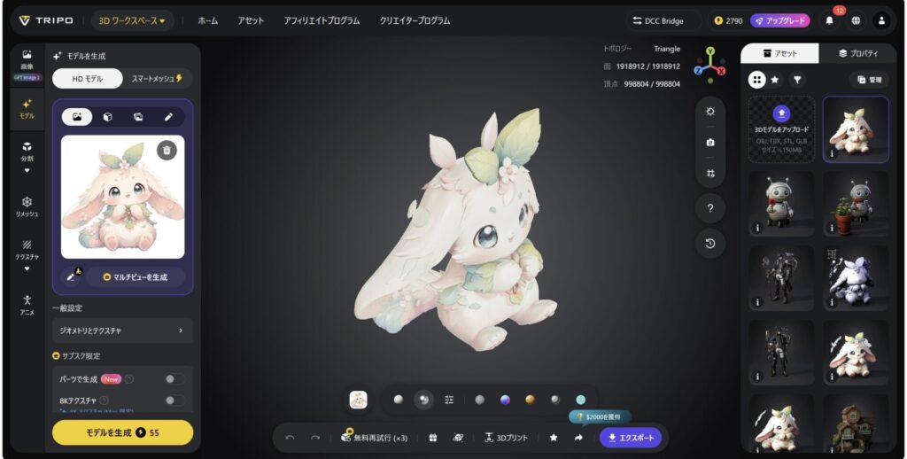Viewport: 907px width, 459px height.
Task: Open the gift box icon in toolbar
Action: pyautogui.click(x=432, y=438)
